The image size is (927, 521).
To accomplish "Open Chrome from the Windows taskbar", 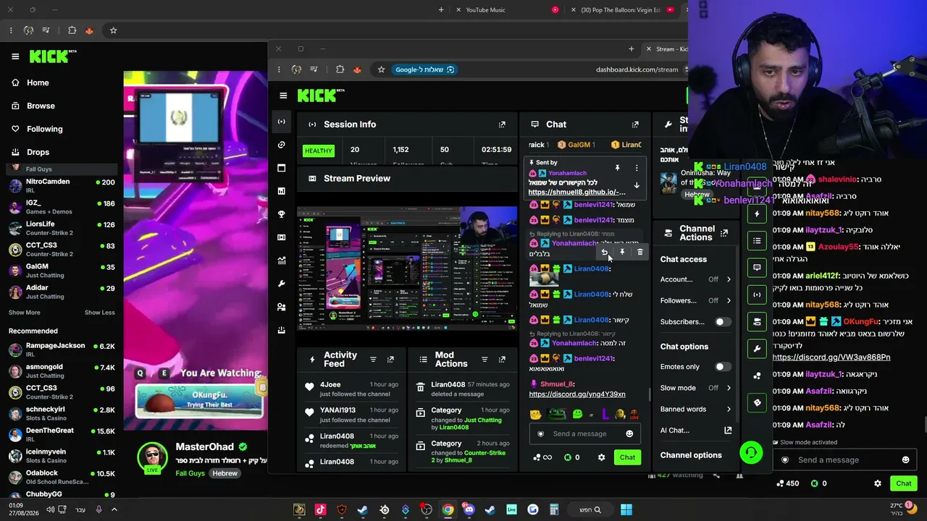I will pos(448,509).
